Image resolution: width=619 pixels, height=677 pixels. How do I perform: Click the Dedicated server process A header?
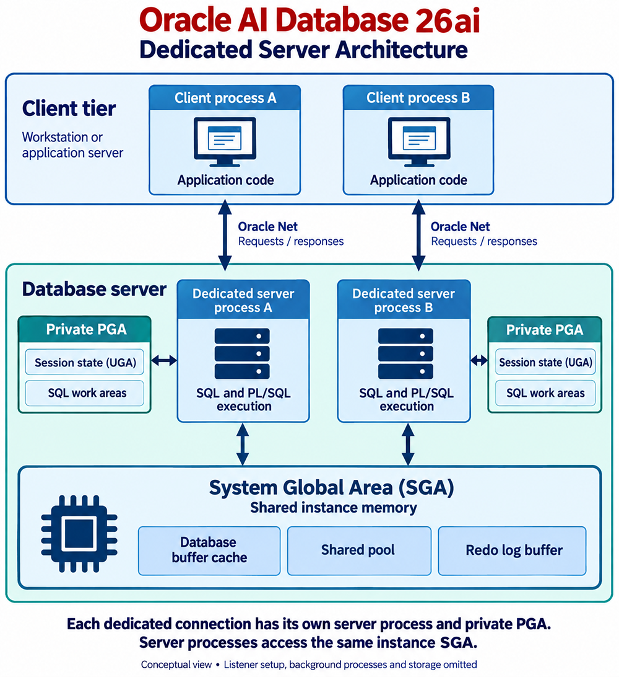pyautogui.click(x=243, y=300)
